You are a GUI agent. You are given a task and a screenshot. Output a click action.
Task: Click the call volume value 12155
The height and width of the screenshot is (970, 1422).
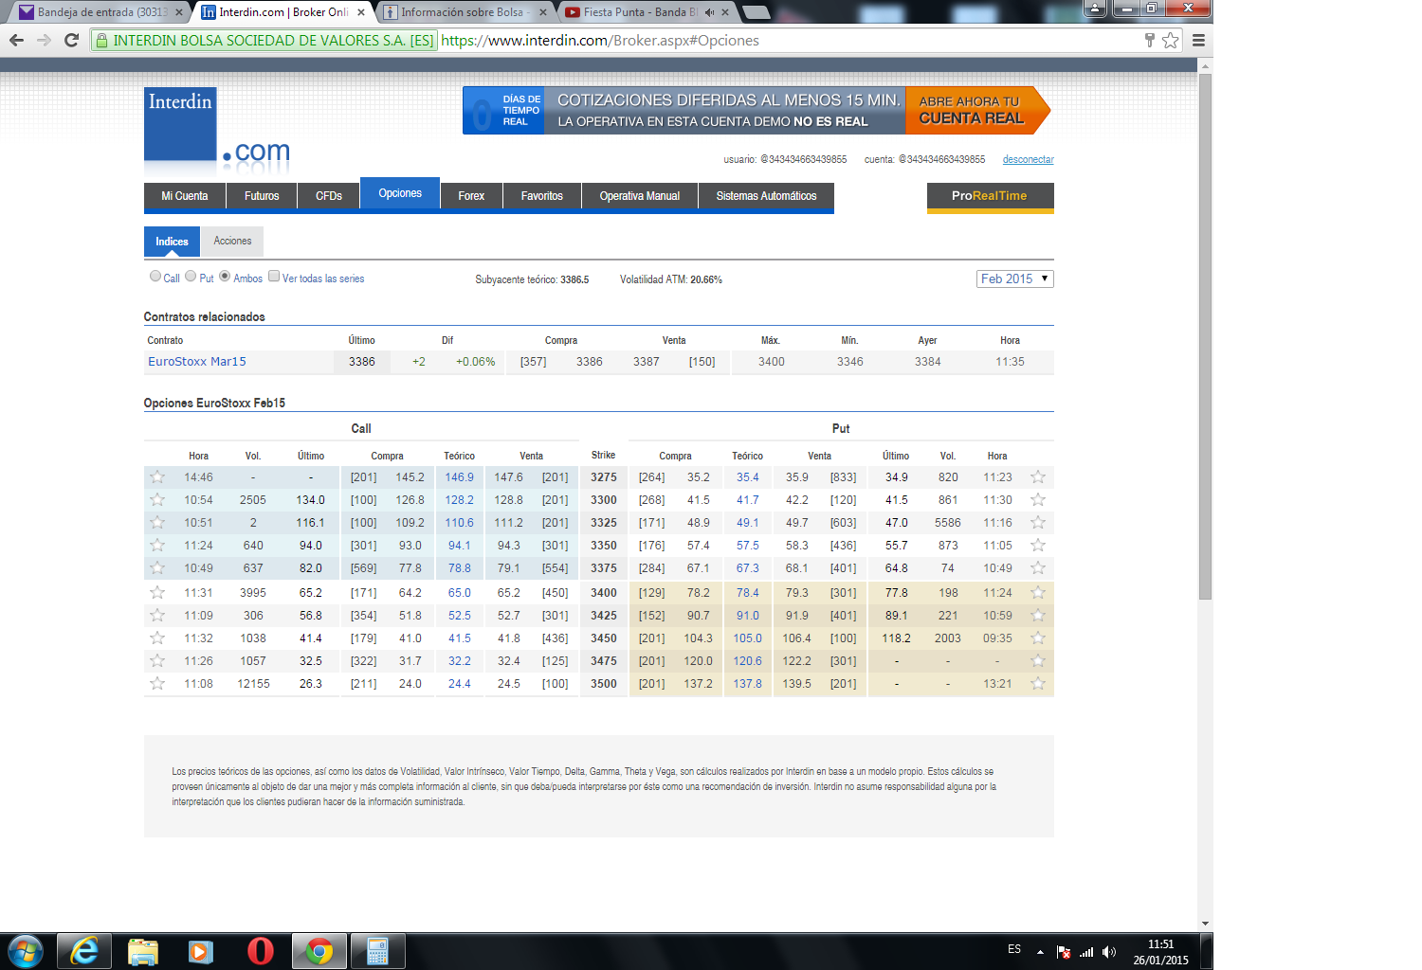click(x=253, y=684)
